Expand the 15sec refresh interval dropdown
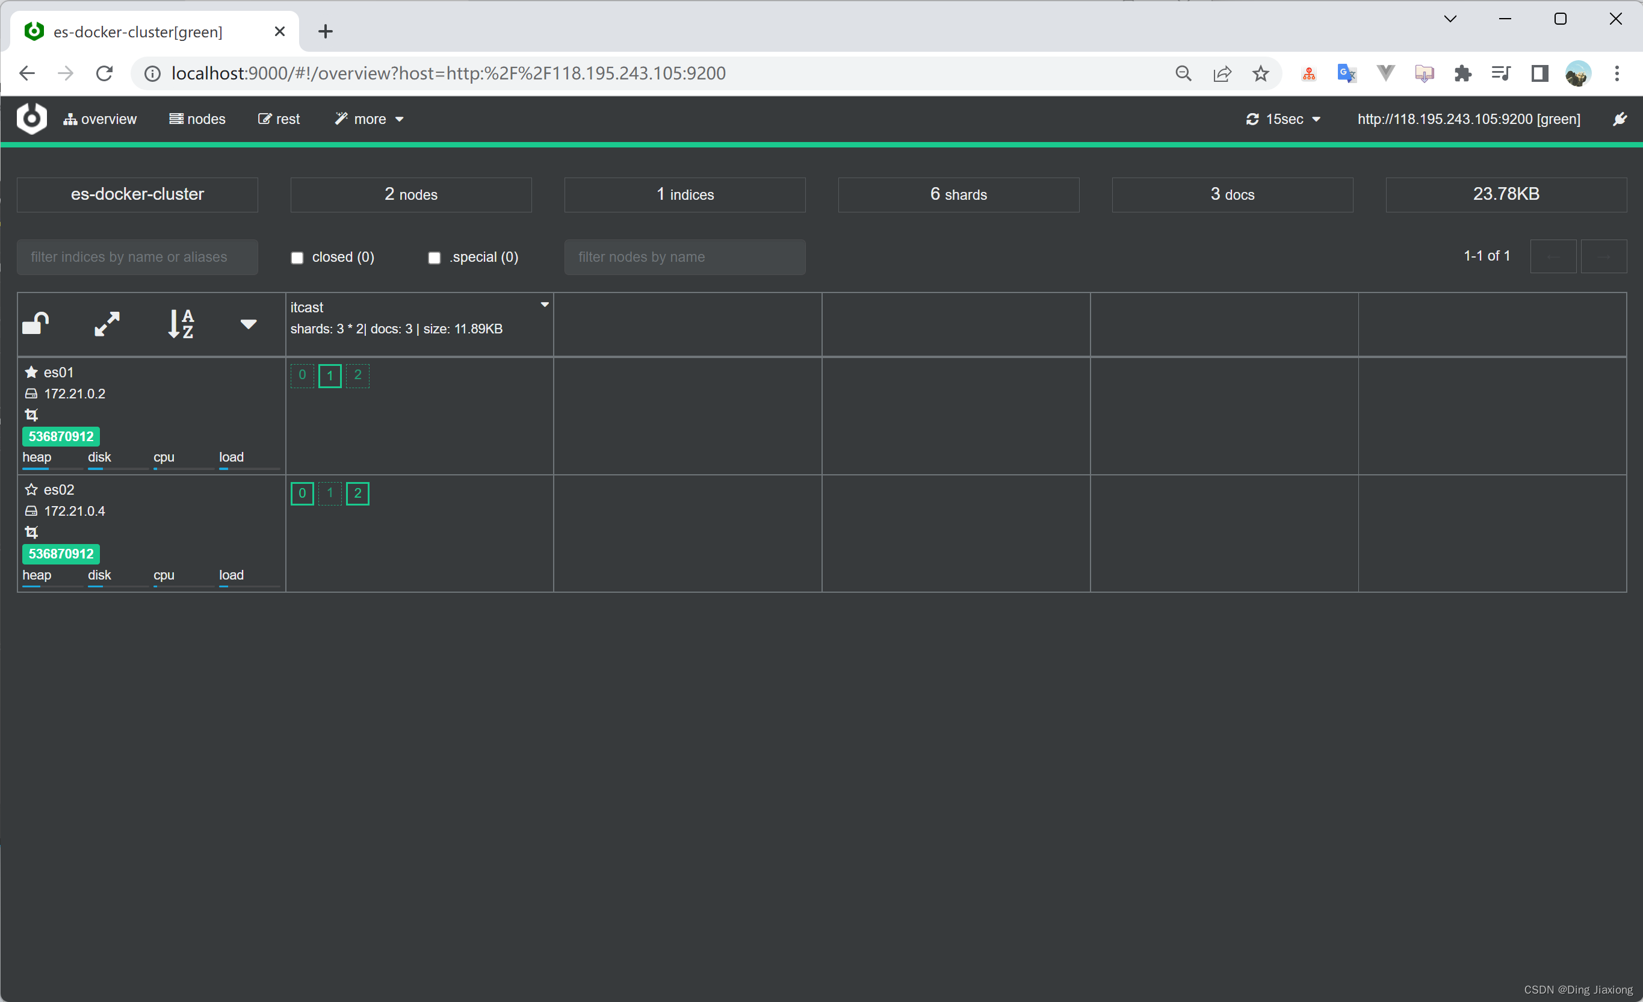The height and width of the screenshot is (1002, 1643). pos(1283,119)
